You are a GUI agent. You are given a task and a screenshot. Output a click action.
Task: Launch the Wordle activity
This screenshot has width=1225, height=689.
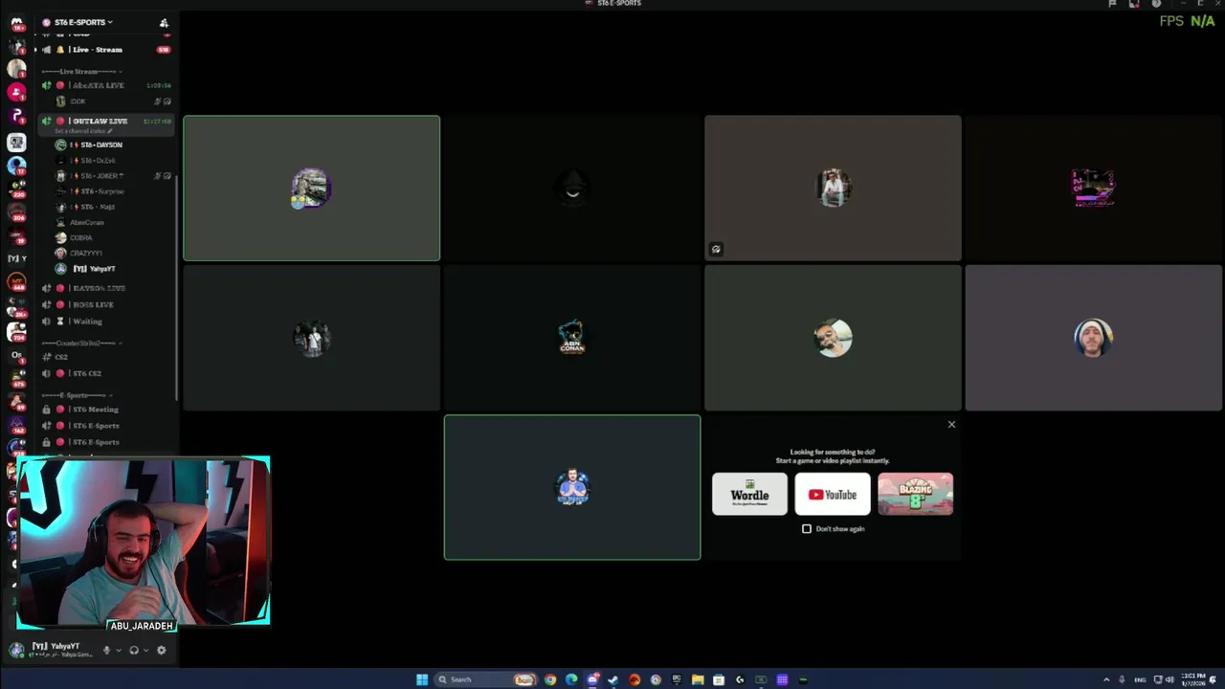749,494
